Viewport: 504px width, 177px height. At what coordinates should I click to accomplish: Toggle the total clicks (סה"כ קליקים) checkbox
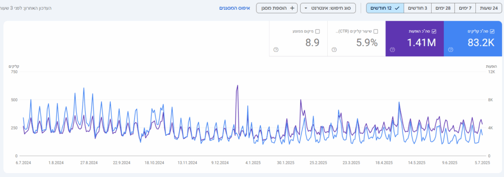click(492, 31)
